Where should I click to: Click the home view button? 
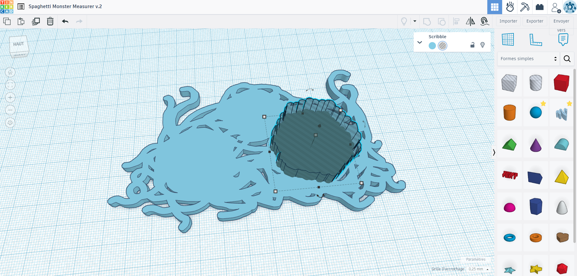point(10,72)
